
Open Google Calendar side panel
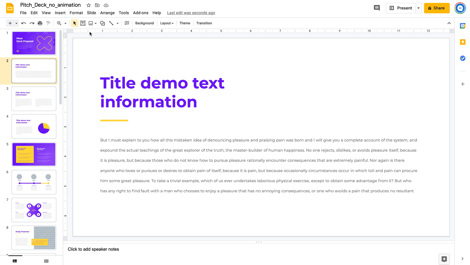pyautogui.click(x=463, y=26)
